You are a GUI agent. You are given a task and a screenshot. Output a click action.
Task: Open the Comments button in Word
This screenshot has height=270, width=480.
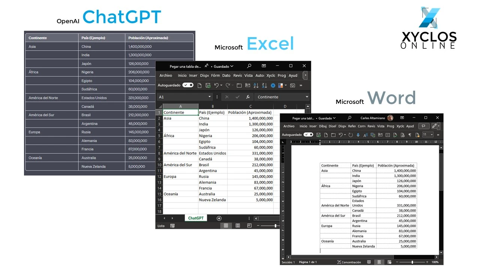(x=424, y=126)
